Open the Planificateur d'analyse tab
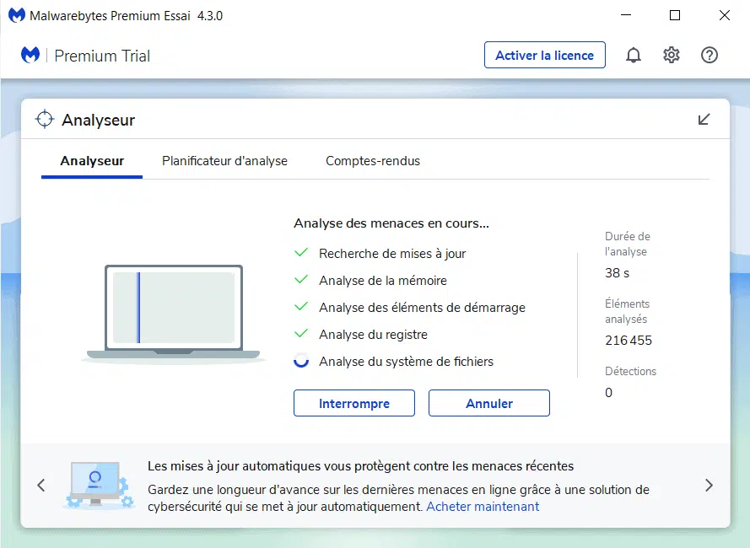The height and width of the screenshot is (548, 750). coord(224,161)
